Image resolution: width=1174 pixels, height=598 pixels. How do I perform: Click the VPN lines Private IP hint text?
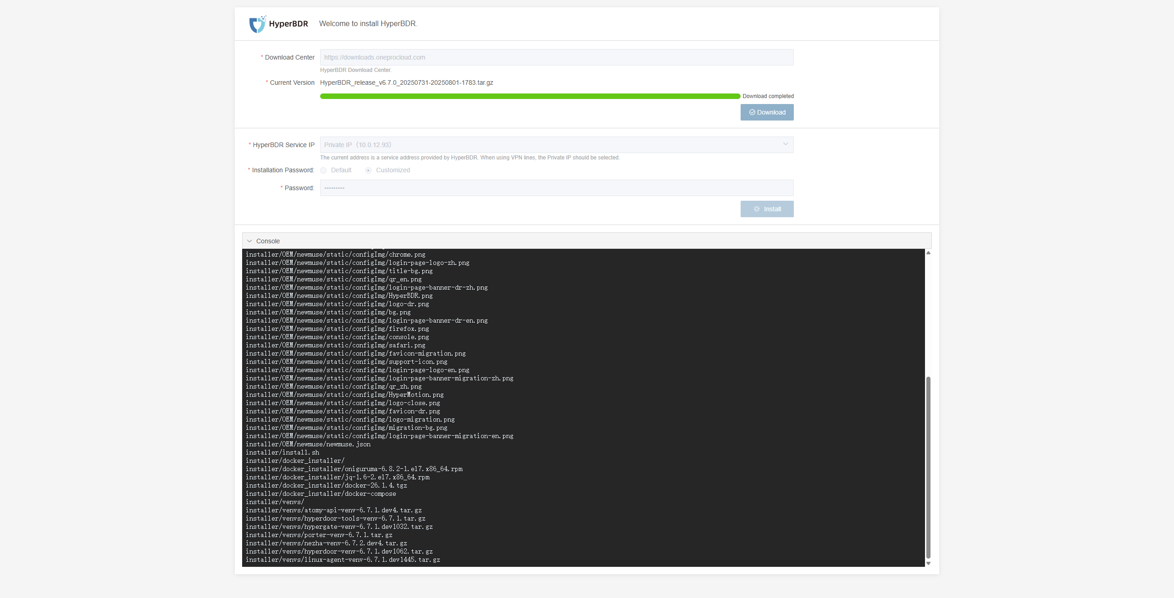pos(470,158)
